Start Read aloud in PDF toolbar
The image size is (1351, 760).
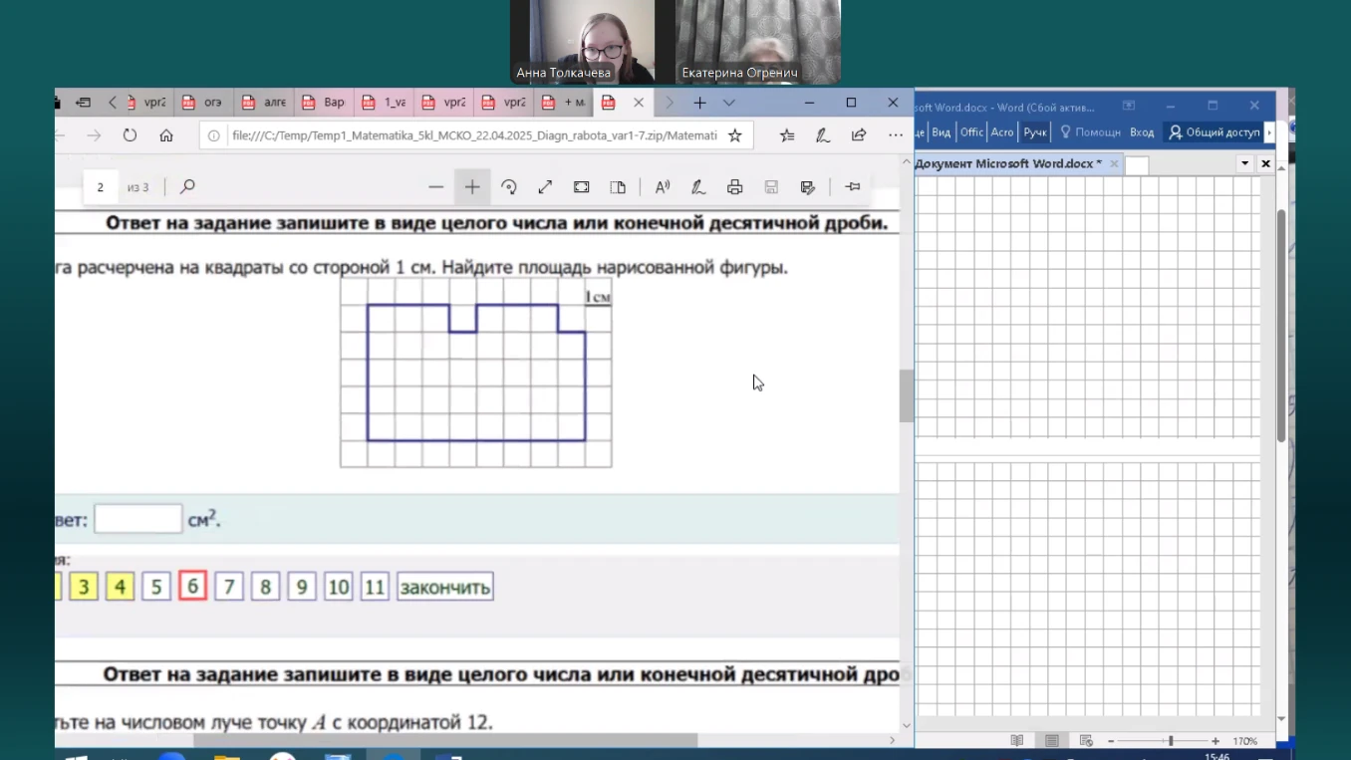[663, 187]
